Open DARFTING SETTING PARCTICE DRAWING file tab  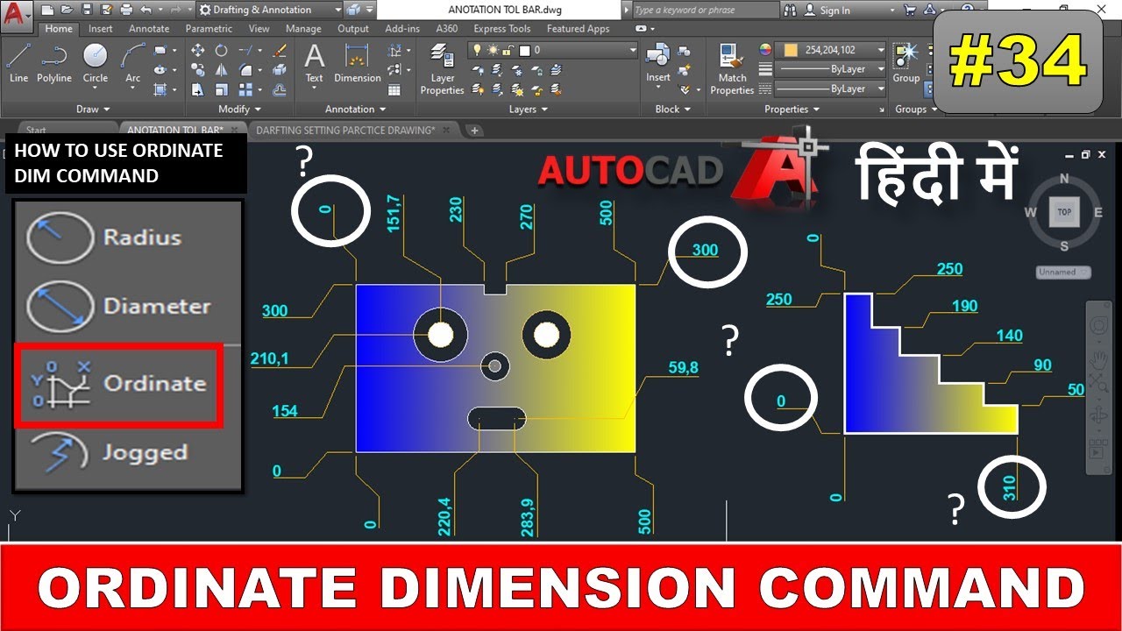point(345,130)
